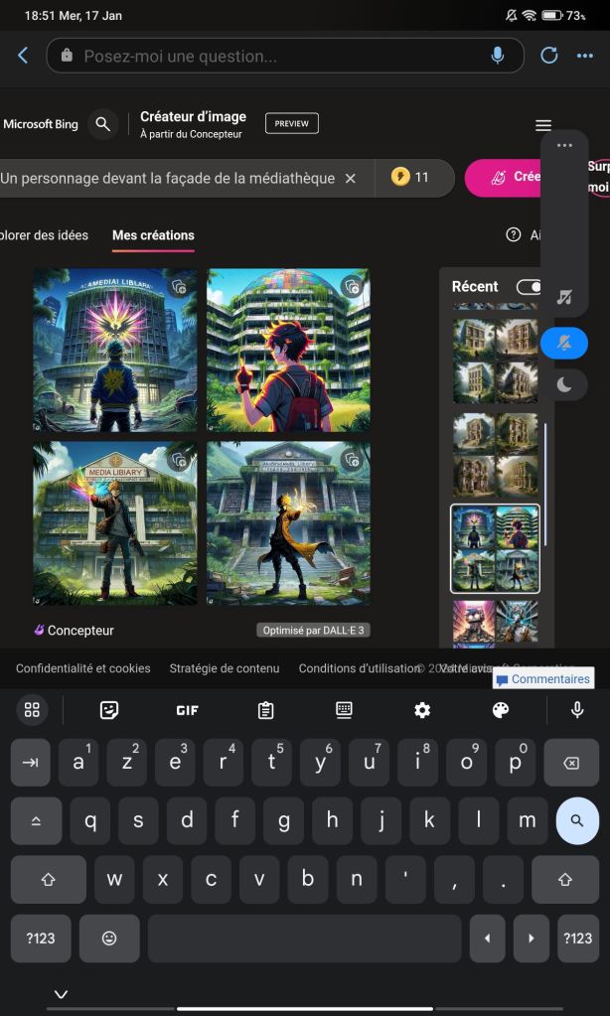This screenshot has height=1016, width=610.
Task: Open the Confidentialité et cookies link
Action: 83,668
